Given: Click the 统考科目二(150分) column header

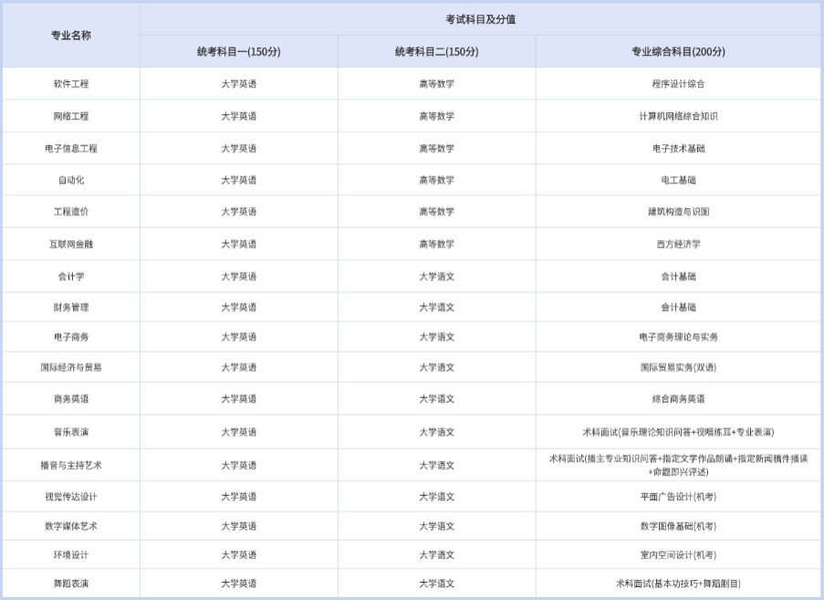Looking at the screenshot, I should 436,52.
